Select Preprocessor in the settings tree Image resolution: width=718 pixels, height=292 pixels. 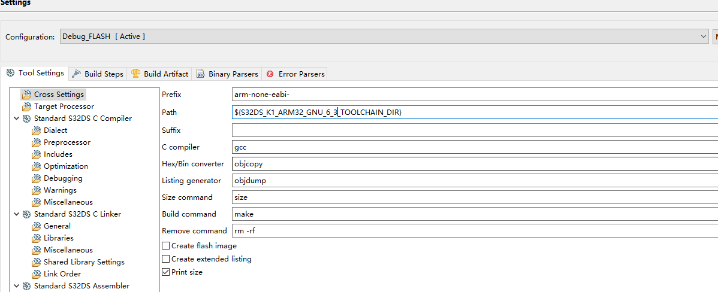tap(67, 142)
